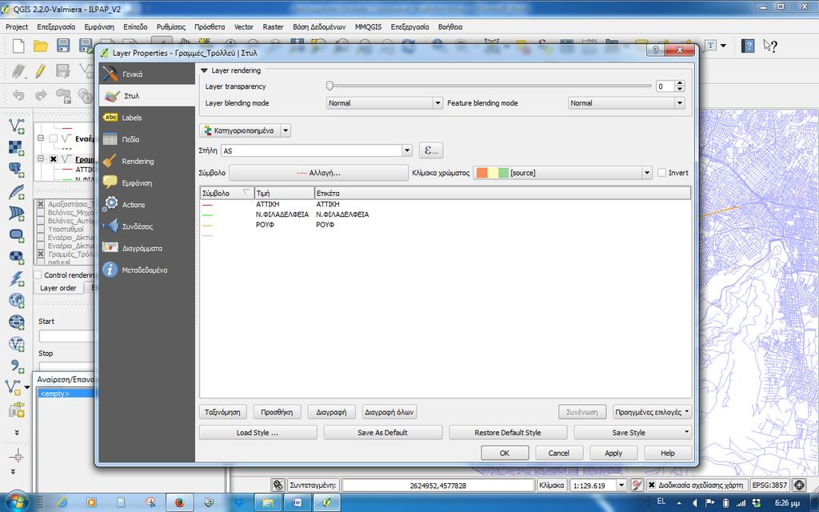Click the Προσθήκη add category button
The width and height of the screenshot is (819, 512).
click(x=277, y=412)
